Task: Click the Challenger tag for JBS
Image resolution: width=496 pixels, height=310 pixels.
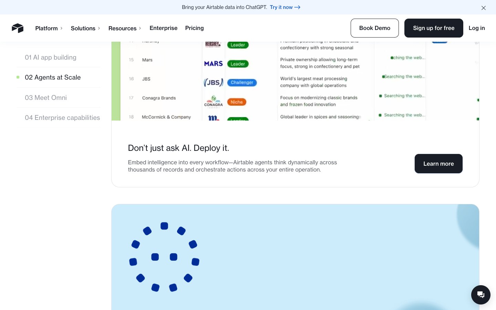Action: [242, 83]
